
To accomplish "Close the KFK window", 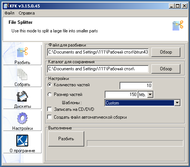I will click(x=184, y=6).
